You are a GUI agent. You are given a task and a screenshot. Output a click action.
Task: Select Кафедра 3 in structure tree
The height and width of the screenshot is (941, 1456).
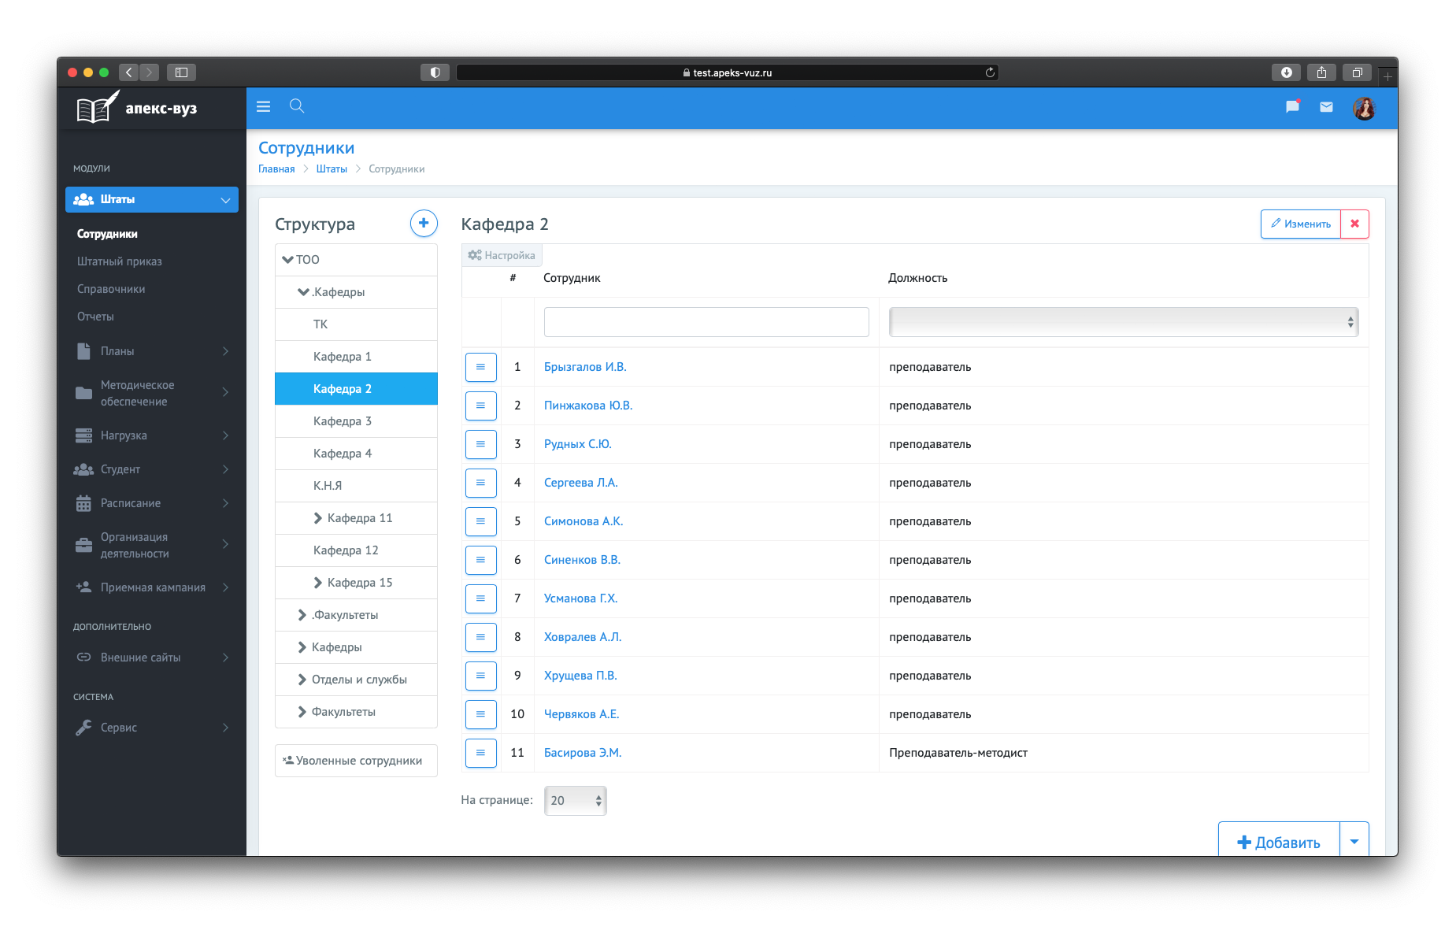pos(356,421)
